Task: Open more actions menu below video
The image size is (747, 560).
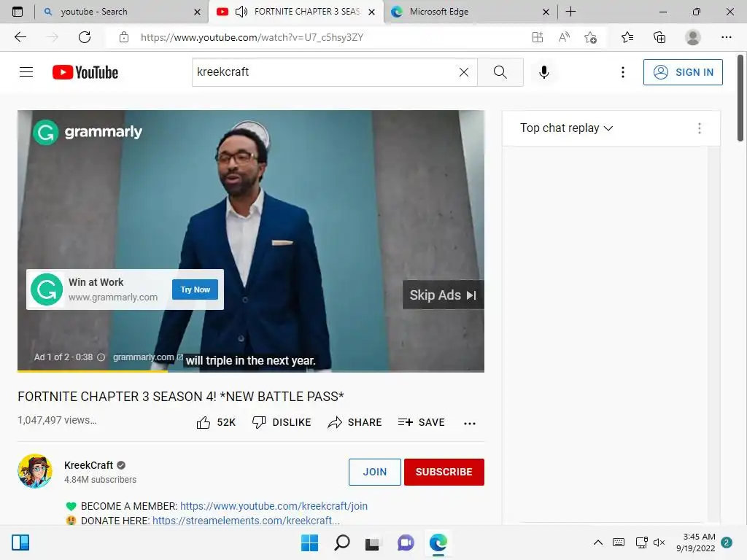Action: tap(470, 423)
